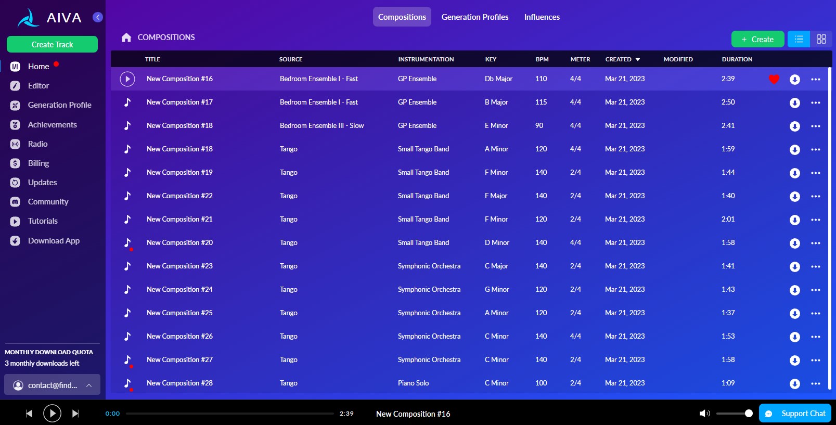Unfavorite New Composition #16 heart
Viewport: 836px width, 425px height.
pos(774,79)
